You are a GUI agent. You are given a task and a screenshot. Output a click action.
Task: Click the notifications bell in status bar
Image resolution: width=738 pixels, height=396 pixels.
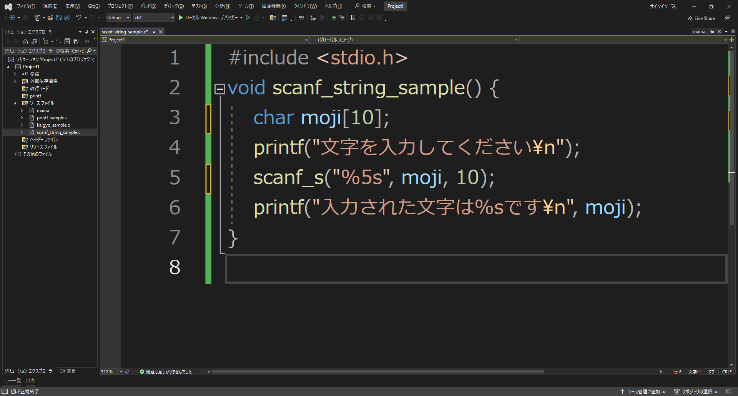[728, 391]
